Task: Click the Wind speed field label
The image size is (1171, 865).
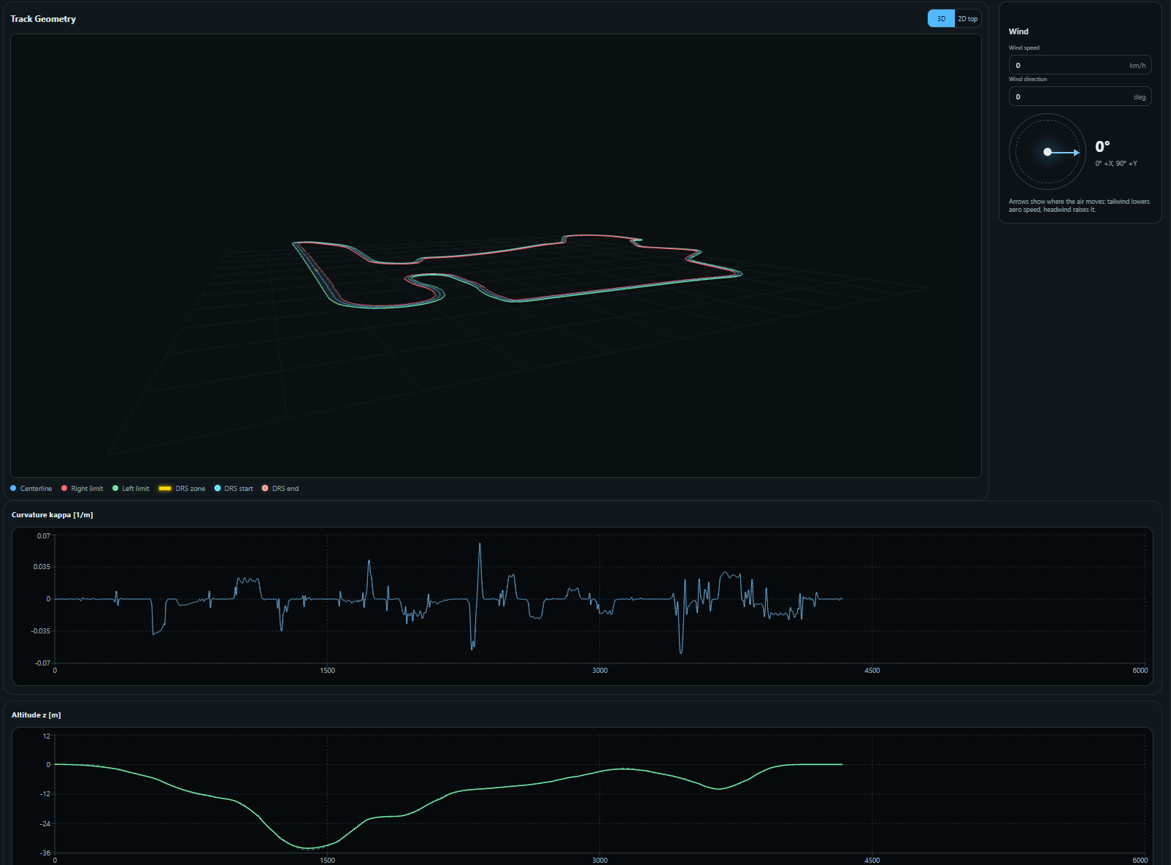Action: point(1024,47)
